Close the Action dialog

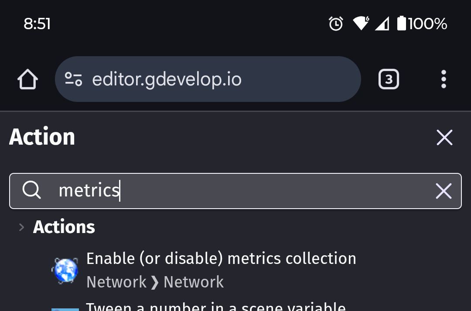click(444, 138)
